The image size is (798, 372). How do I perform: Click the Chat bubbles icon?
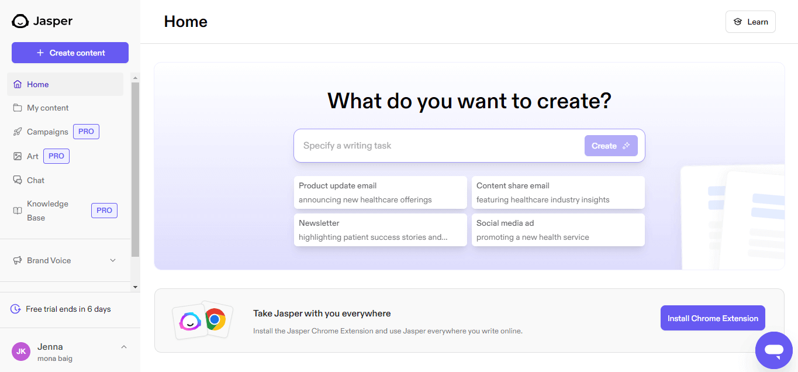click(x=18, y=180)
